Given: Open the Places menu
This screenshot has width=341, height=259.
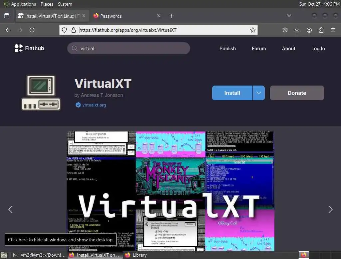Looking at the screenshot, I should tap(47, 4).
